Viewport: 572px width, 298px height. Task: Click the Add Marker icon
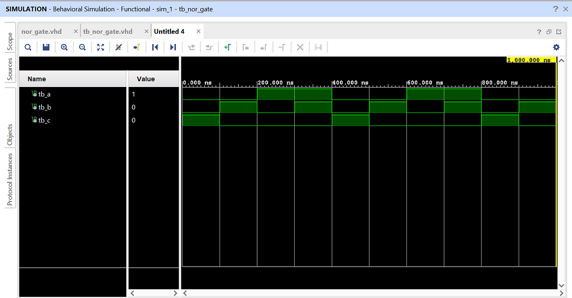[227, 47]
